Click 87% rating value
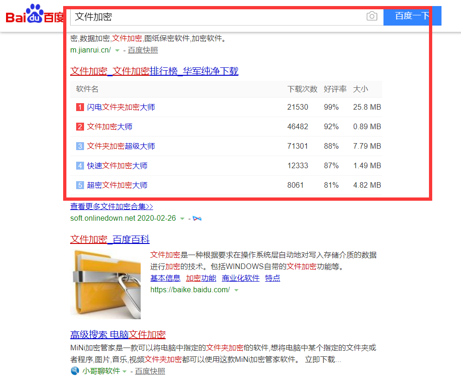 click(x=331, y=165)
